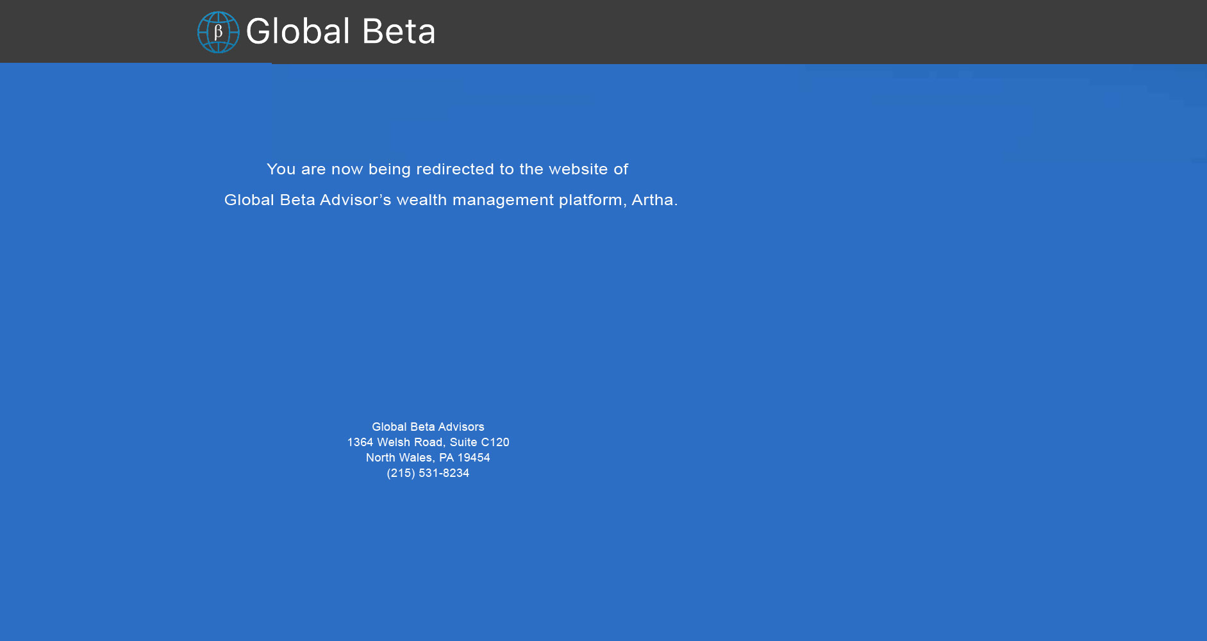Click the word "wealth" in the message
1207x641 pixels.
coord(421,200)
